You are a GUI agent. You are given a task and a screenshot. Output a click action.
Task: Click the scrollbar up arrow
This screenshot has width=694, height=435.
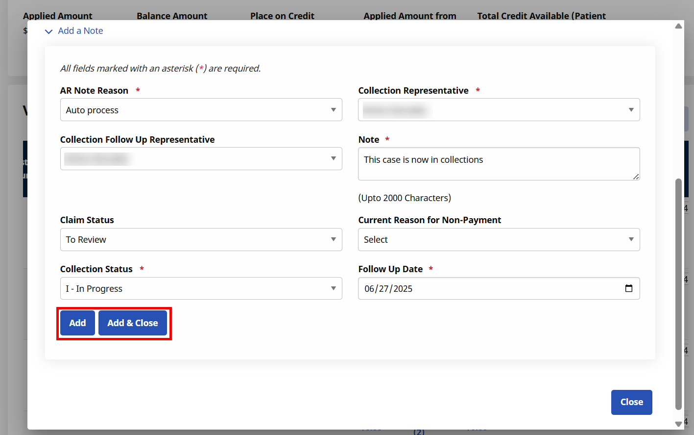678,26
